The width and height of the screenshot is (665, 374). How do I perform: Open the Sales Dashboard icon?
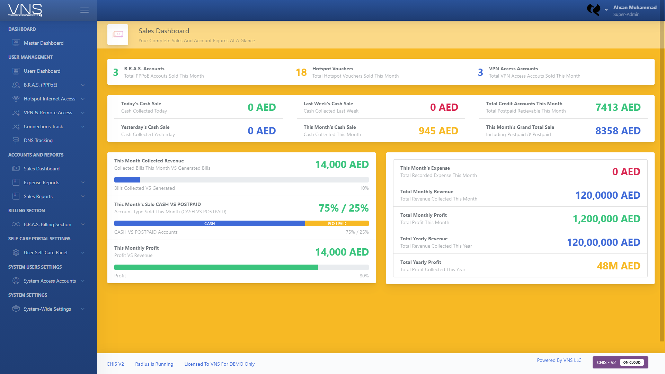(x=16, y=169)
